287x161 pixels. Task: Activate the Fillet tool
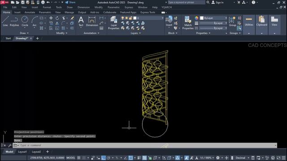tap(63, 23)
